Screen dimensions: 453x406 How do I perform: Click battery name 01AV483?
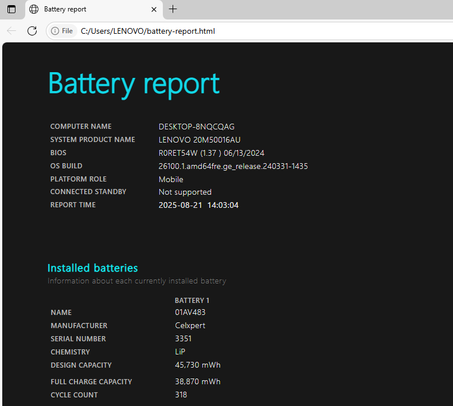(x=190, y=313)
